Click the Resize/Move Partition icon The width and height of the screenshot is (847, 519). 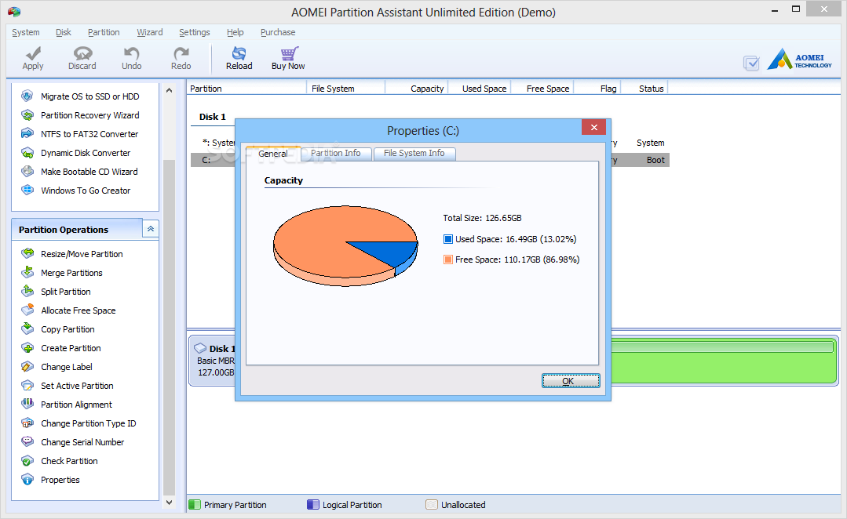(27, 253)
